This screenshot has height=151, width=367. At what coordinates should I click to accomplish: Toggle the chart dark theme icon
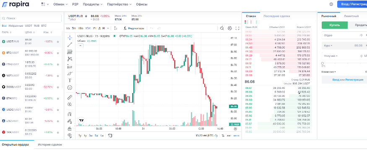(222, 28)
